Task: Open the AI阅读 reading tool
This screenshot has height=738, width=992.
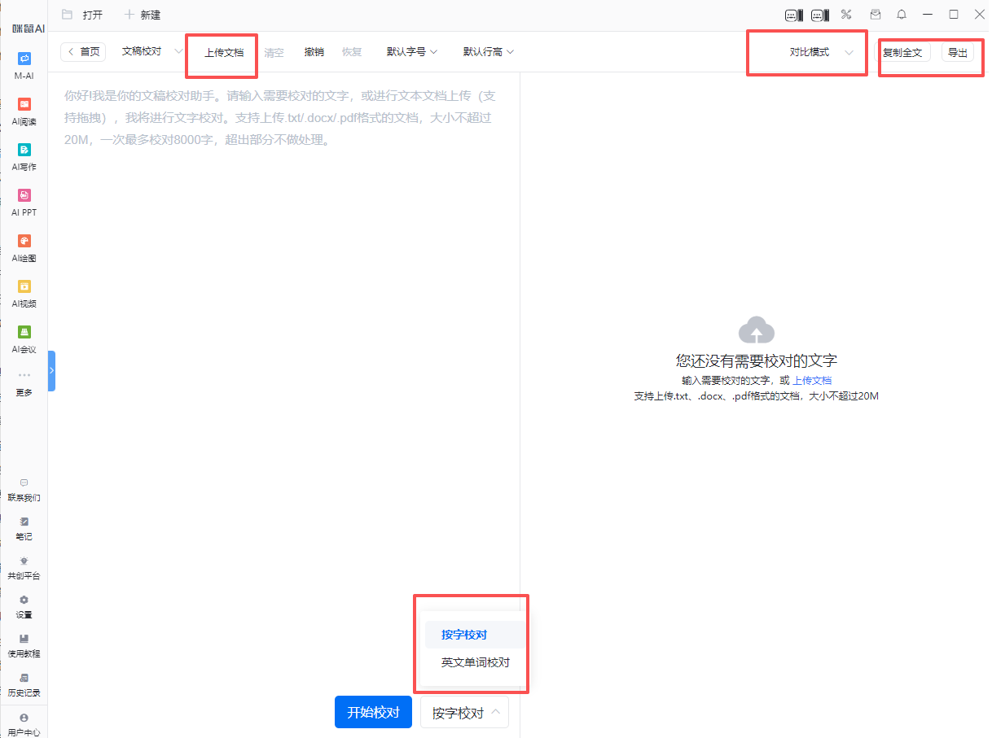Action: pos(24,105)
